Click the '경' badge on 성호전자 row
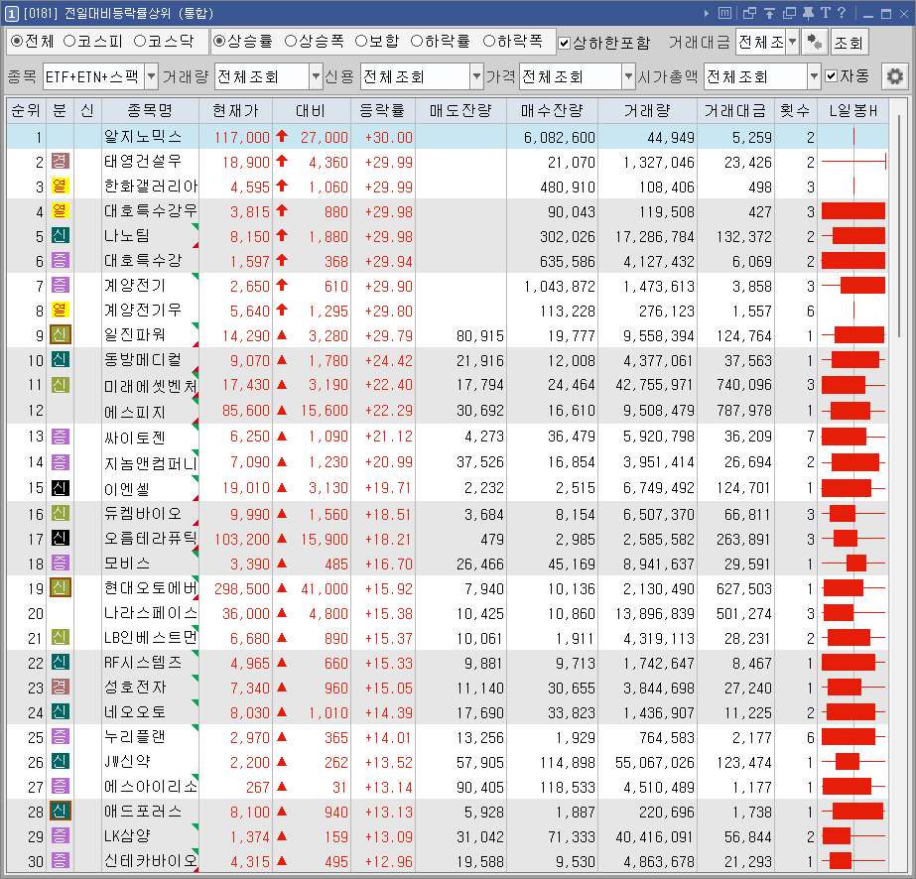The width and height of the screenshot is (916, 879). pyautogui.click(x=60, y=688)
